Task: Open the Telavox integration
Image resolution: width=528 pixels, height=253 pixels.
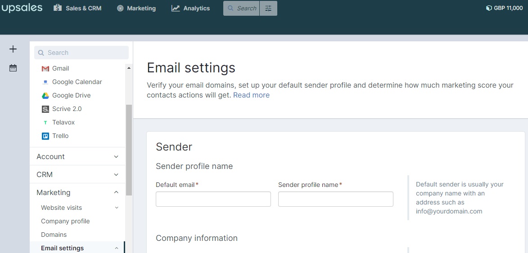Action: pos(58,122)
